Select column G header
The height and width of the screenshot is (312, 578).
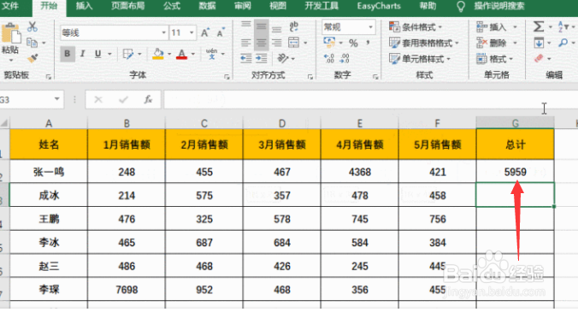[515, 123]
